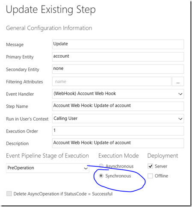Enable the Offline deployment checkbox
Image resolution: width=192 pixels, height=207 pixels.
point(150,176)
